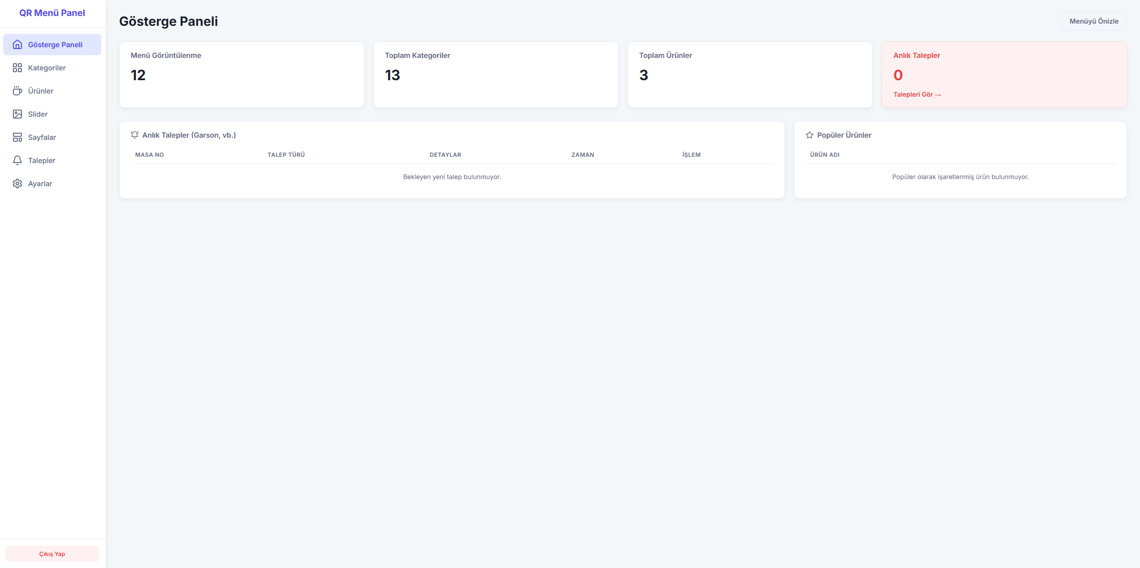
Task: Click the ZAMAN column header
Action: 582,155
